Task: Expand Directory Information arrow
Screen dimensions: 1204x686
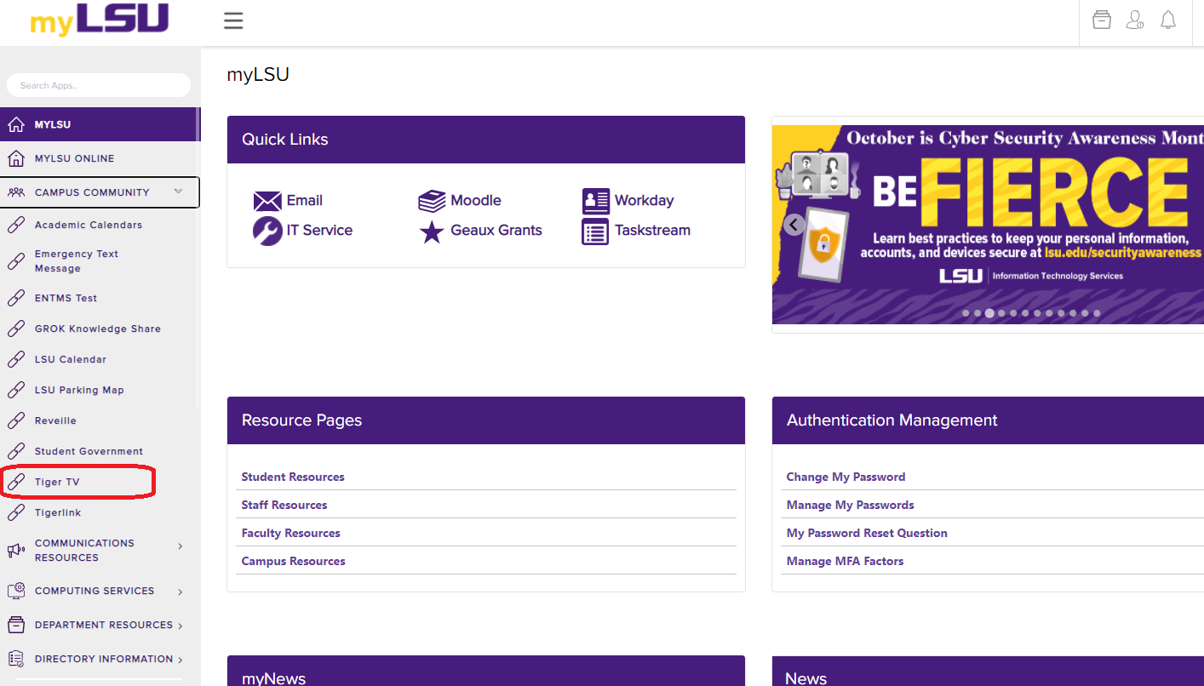Action: tap(180, 660)
